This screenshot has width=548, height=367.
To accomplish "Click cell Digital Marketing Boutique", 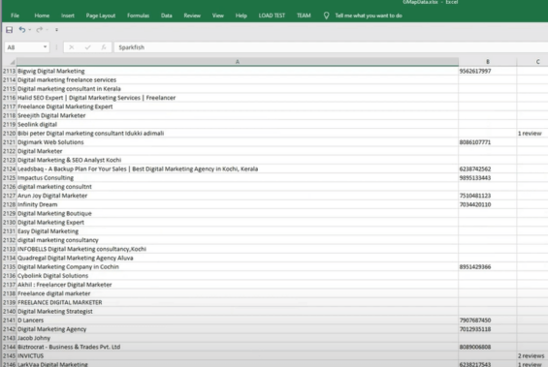I will click(238, 213).
